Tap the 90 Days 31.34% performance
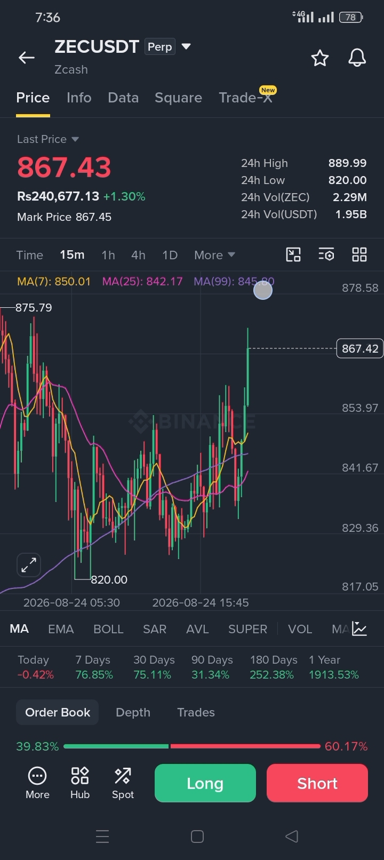The width and height of the screenshot is (384, 860). pyautogui.click(x=212, y=667)
